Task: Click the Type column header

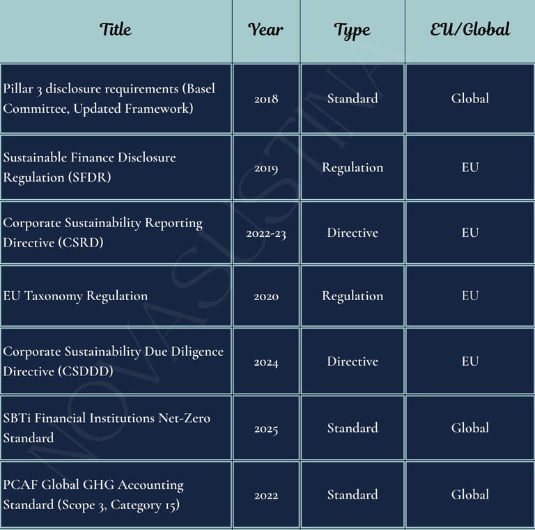Action: click(352, 29)
